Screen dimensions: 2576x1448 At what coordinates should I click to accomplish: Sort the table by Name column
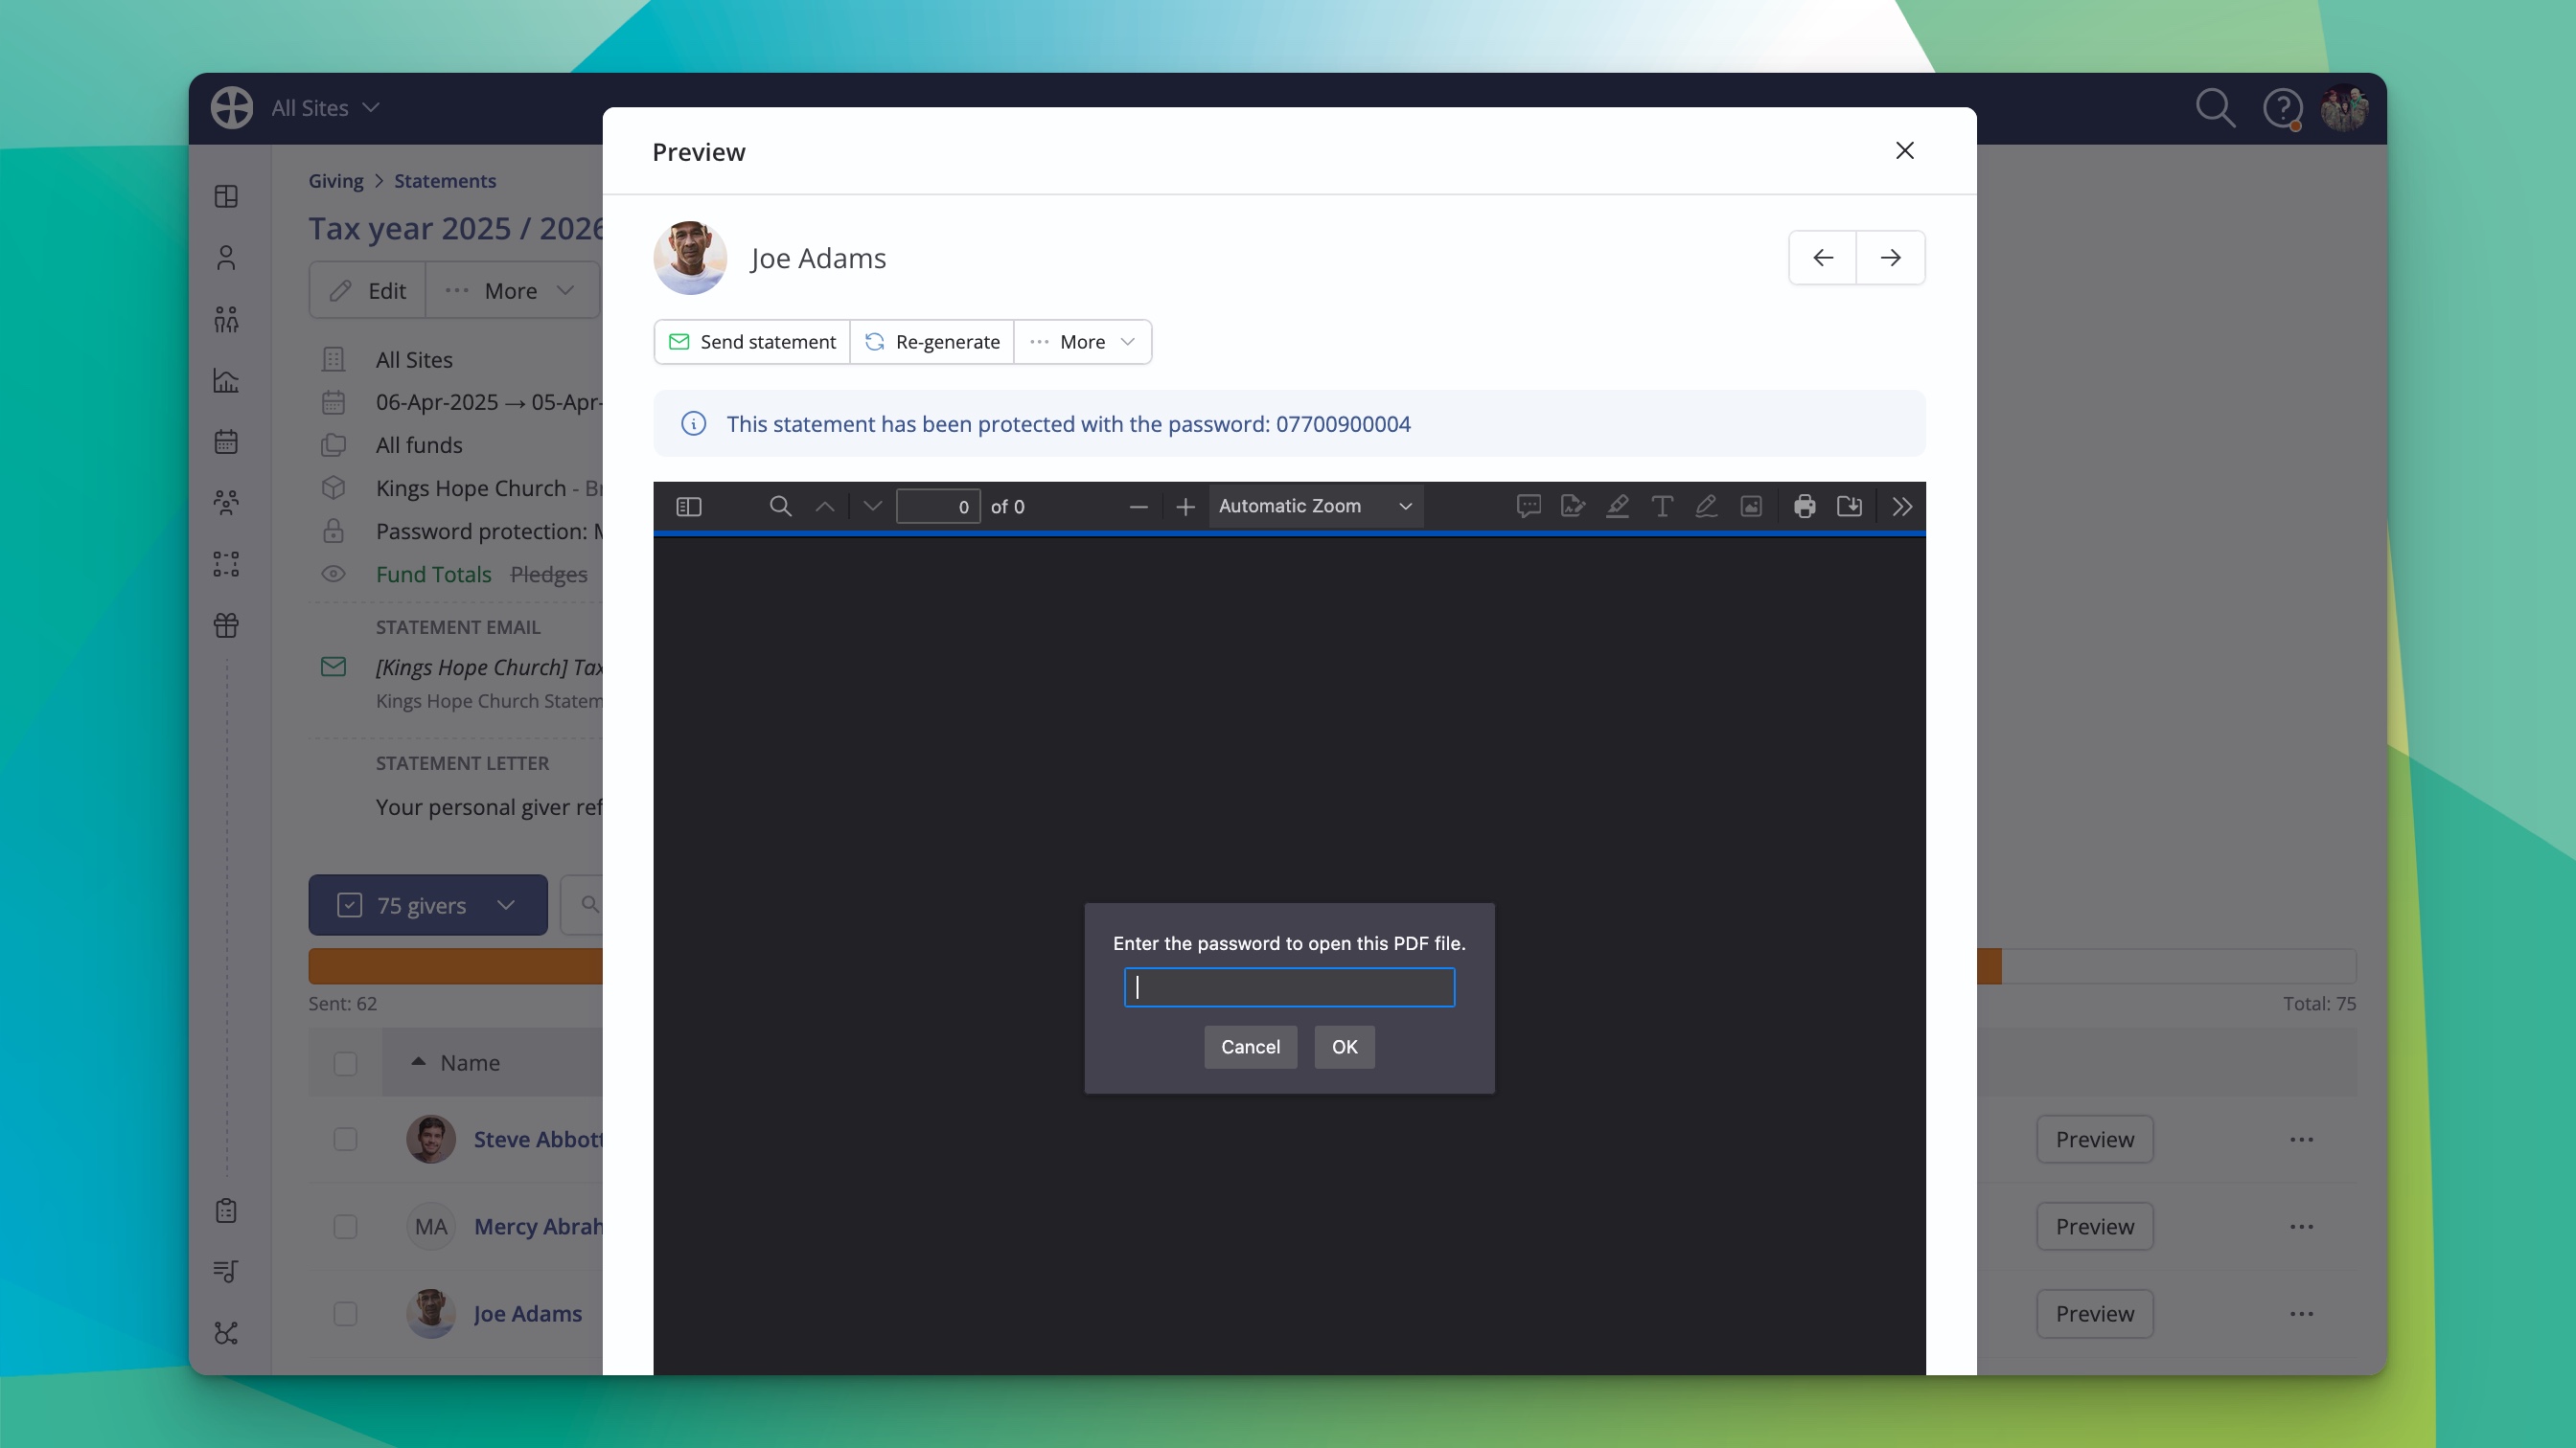click(470, 1063)
